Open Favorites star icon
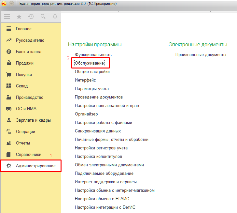Image resolution: width=237 pixels, height=213 pixels. [x=19, y=17]
